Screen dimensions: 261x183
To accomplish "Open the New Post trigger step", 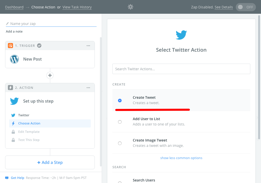I will click(50, 59).
